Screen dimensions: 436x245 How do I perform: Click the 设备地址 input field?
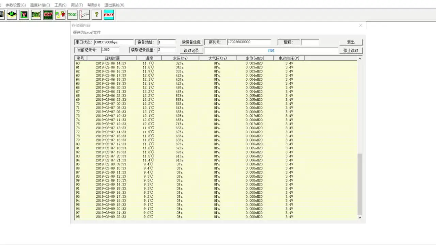tap(167, 42)
